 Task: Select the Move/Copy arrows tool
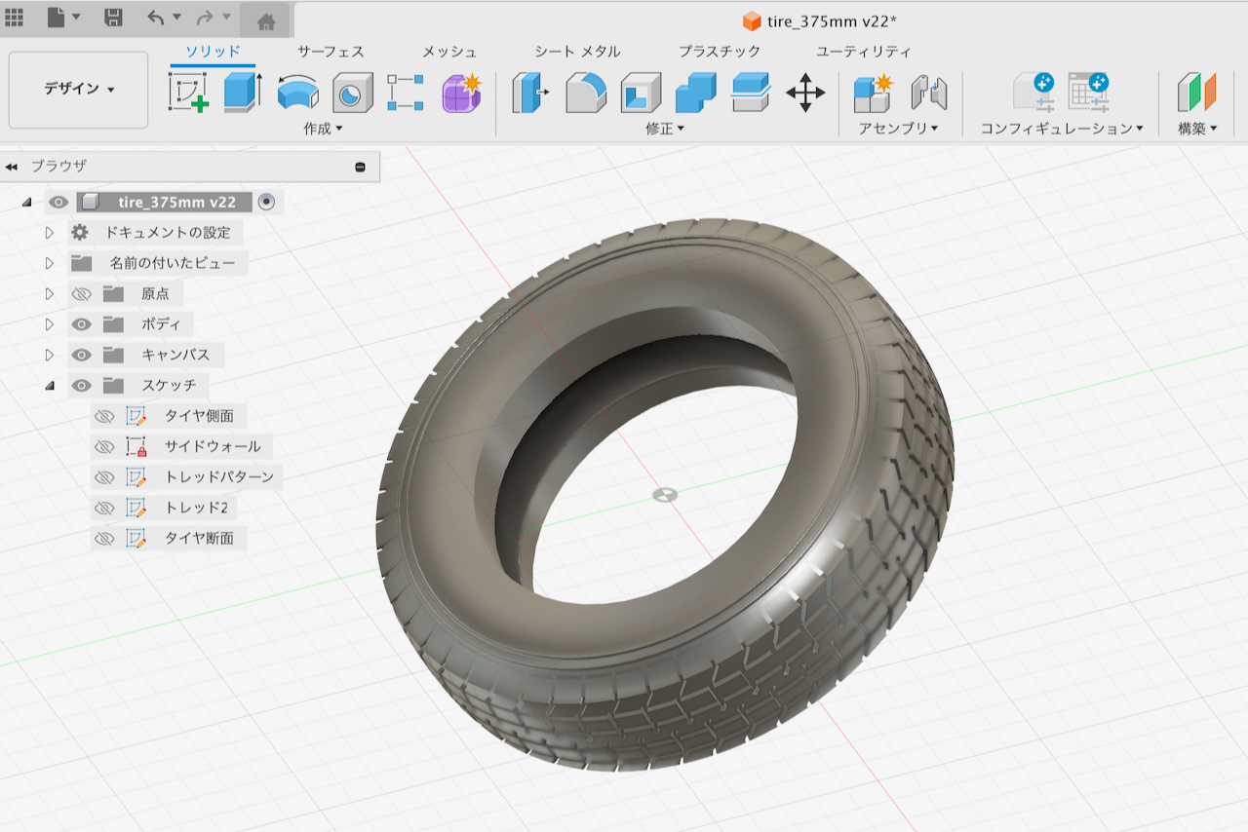805,93
